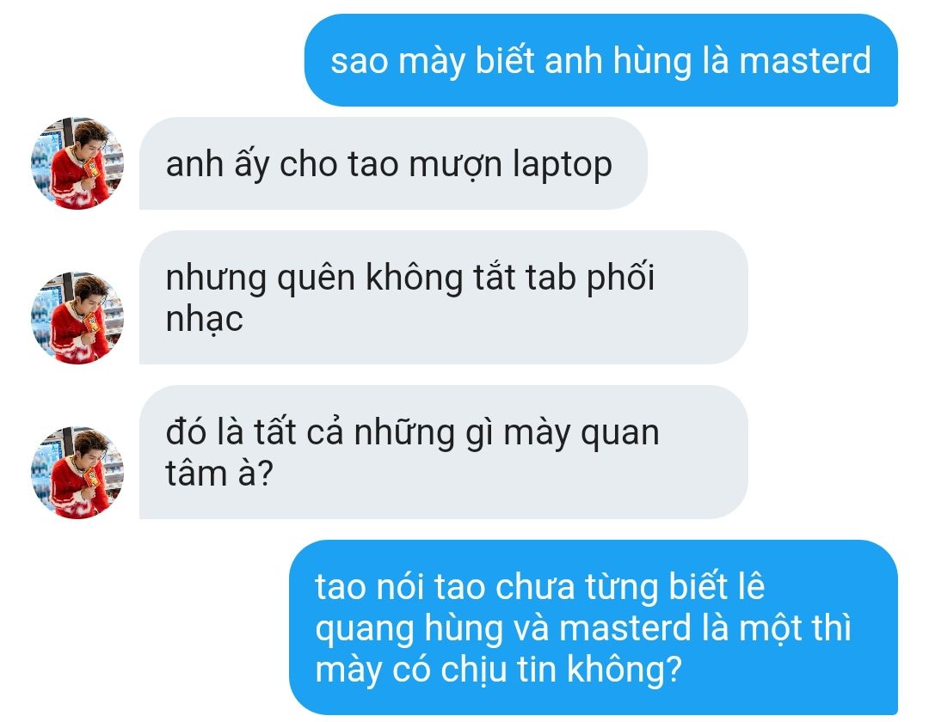Click the 'anh ấy cho tao mượn laptop' bubble
Viewport: 929px width, 722px height.
point(393,163)
